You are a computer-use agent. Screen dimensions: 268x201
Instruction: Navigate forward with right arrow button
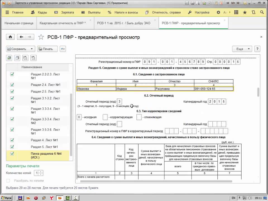[x=30, y=37]
